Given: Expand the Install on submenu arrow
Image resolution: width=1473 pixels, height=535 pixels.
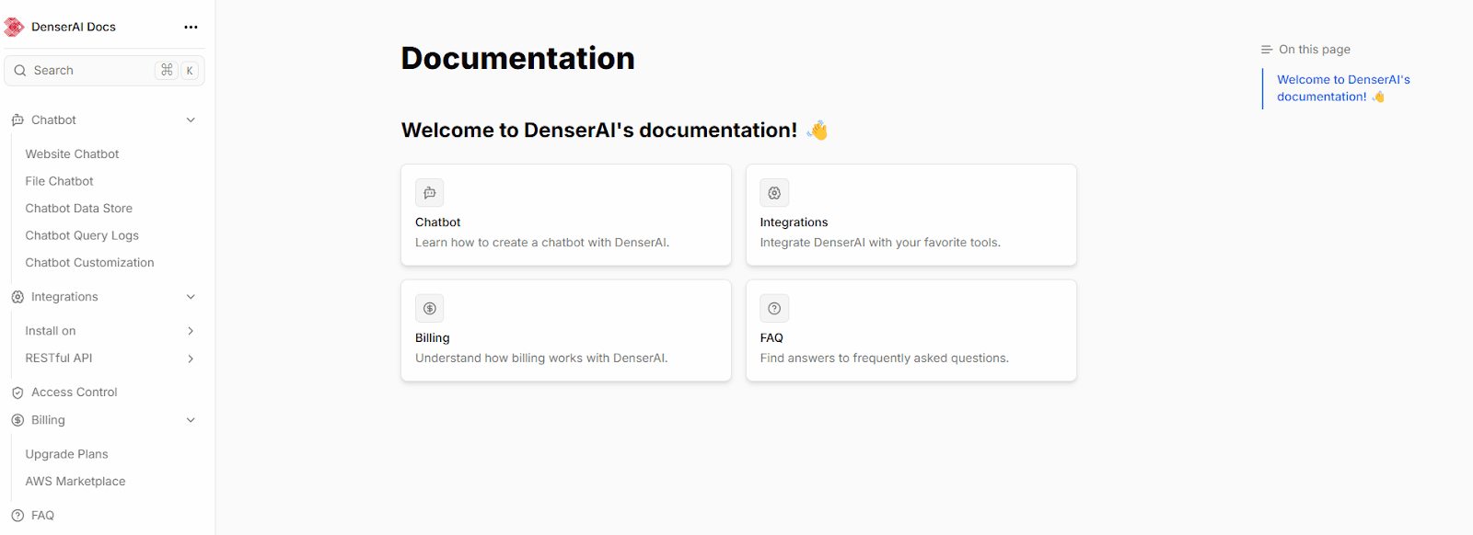Looking at the screenshot, I should [x=191, y=331].
